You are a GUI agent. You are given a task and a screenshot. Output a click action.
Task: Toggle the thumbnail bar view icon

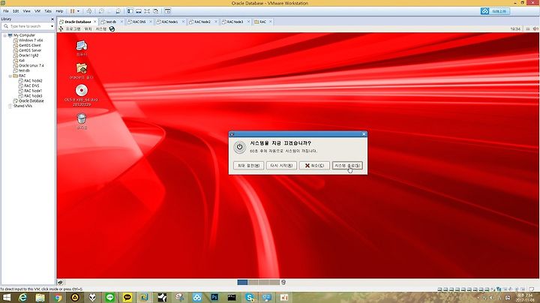click(x=139, y=11)
